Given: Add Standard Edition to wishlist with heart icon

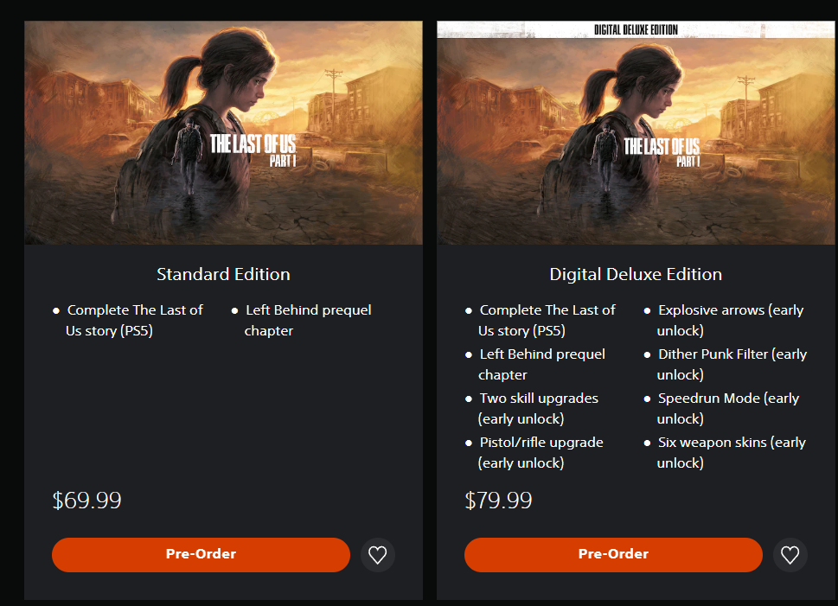Looking at the screenshot, I should point(377,555).
